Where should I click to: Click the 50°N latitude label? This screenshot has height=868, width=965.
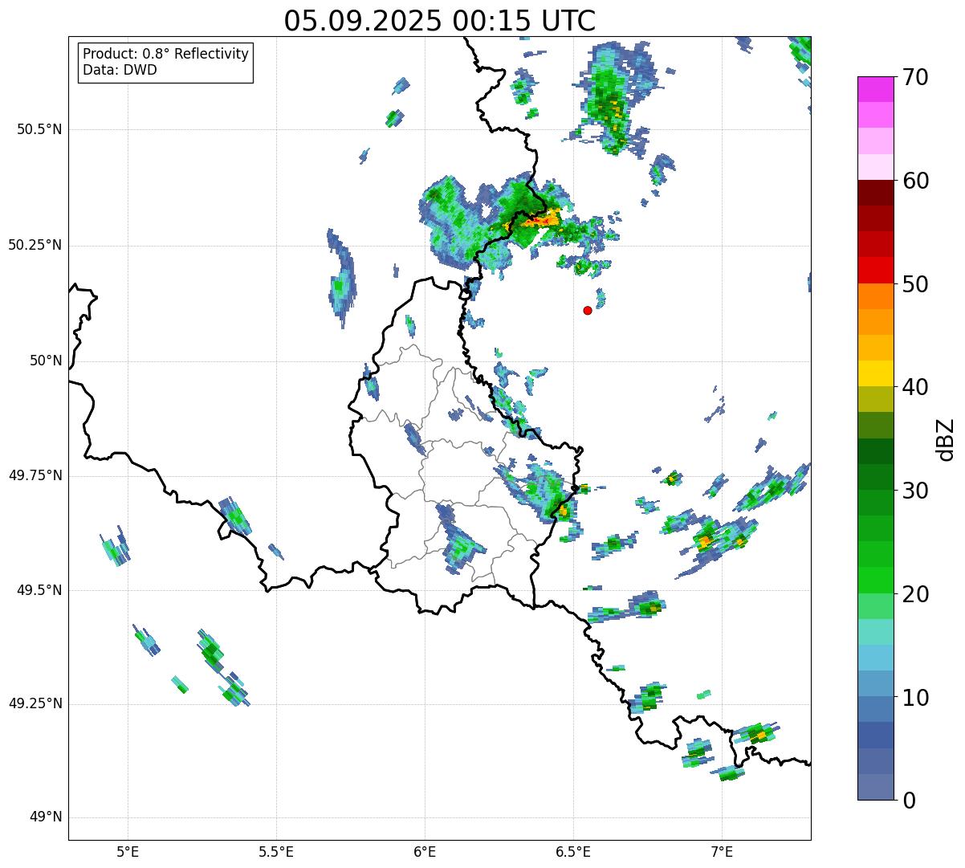point(46,361)
